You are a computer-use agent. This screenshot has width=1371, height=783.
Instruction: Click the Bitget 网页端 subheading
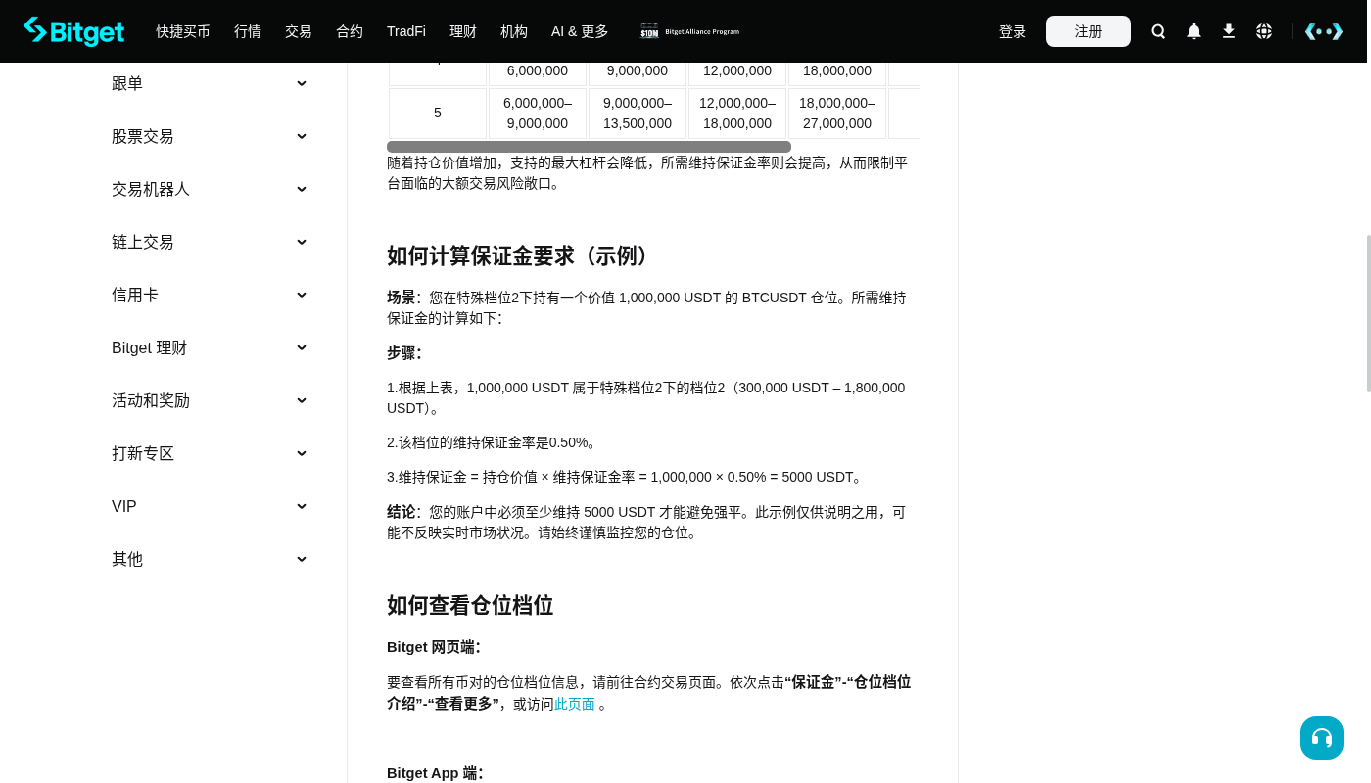click(434, 647)
